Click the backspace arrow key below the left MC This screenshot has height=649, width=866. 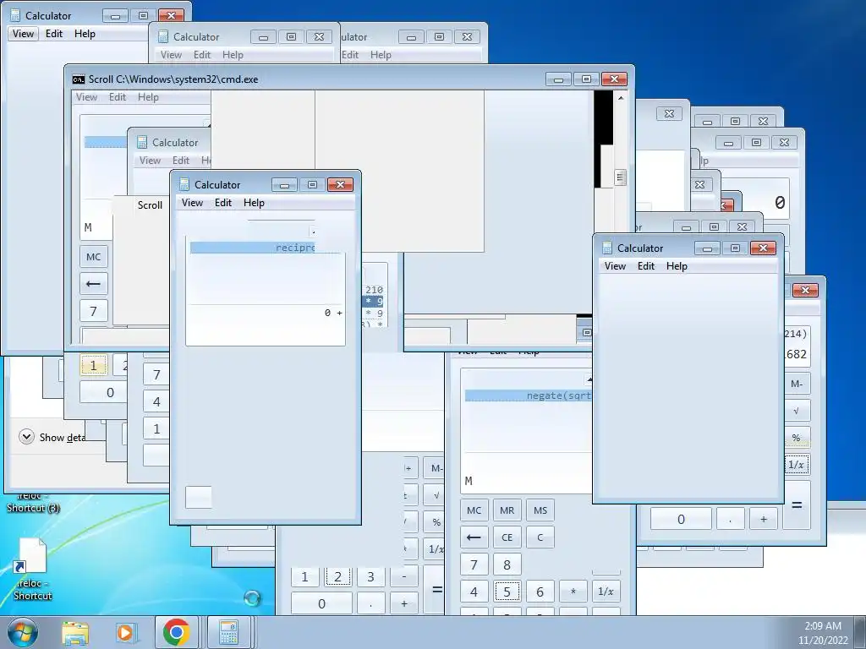(93, 284)
